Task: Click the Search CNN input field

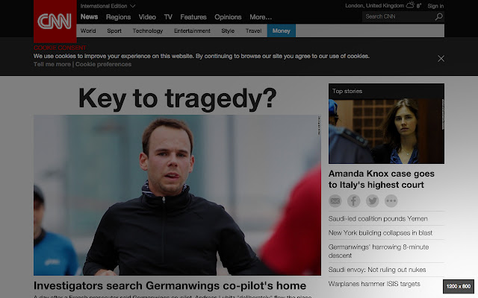Action: 398,16
